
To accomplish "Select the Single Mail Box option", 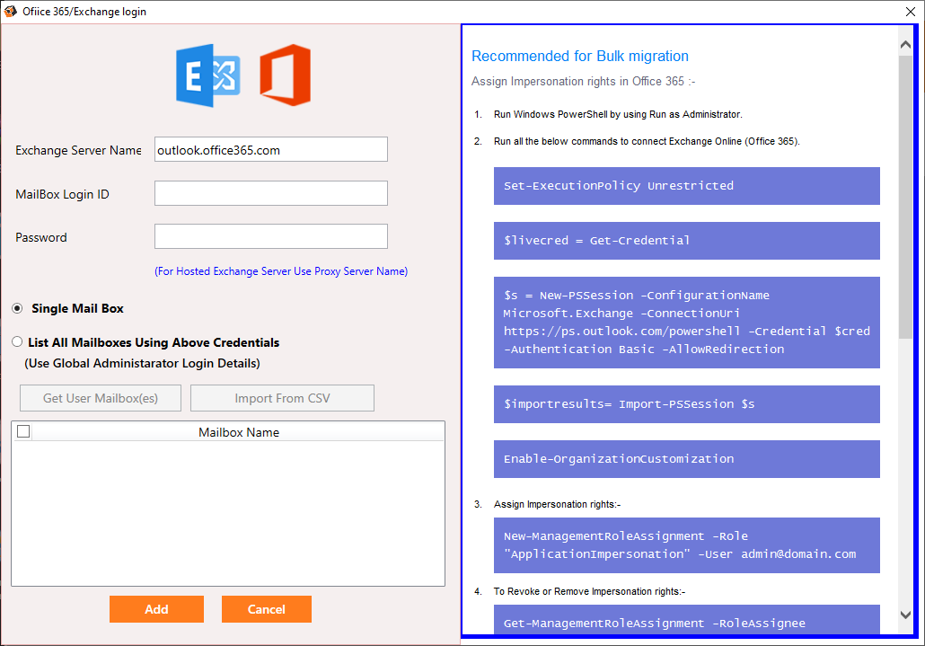I will click(x=18, y=308).
